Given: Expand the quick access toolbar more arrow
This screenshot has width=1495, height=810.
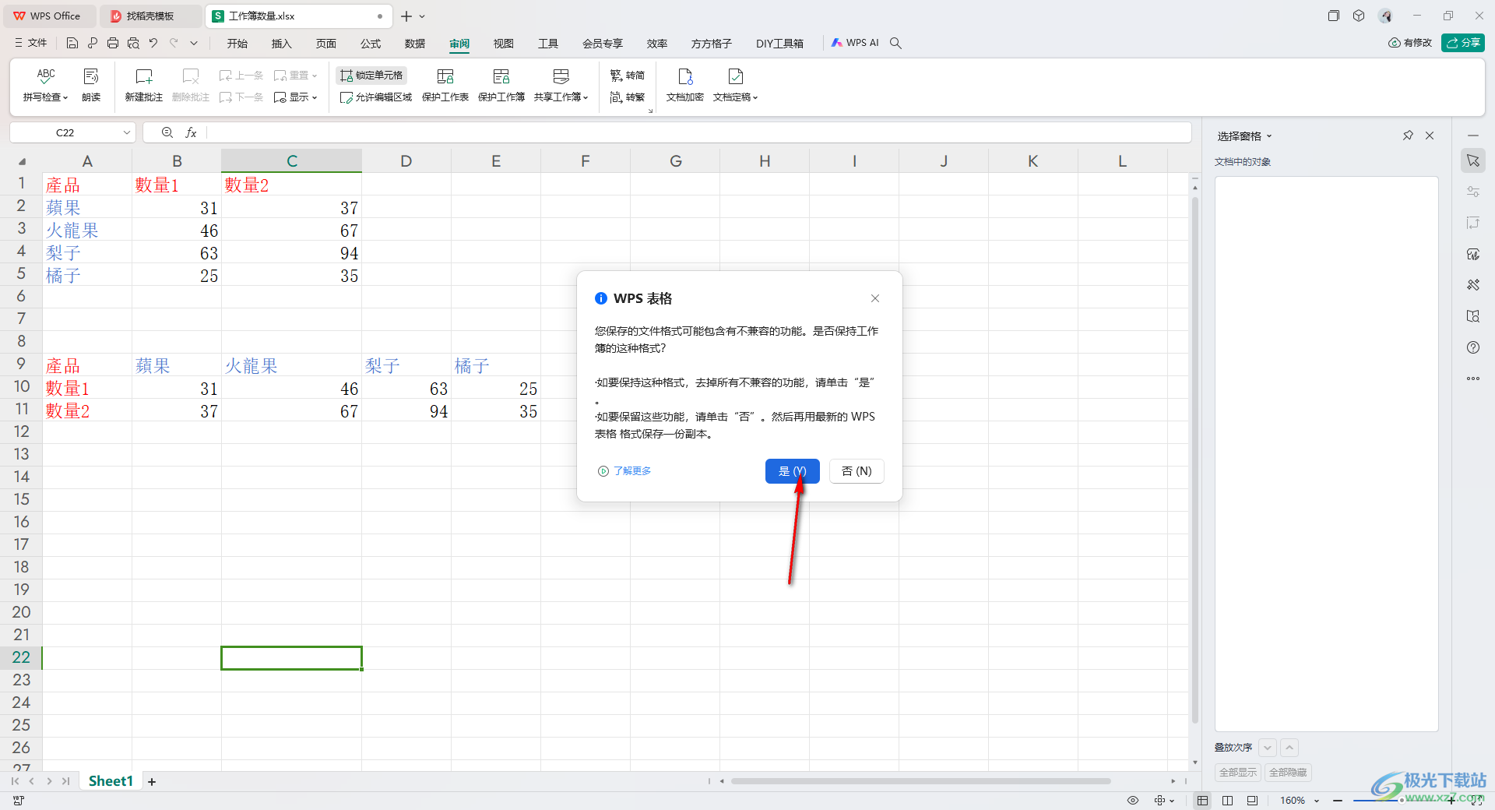Looking at the screenshot, I should tap(194, 43).
